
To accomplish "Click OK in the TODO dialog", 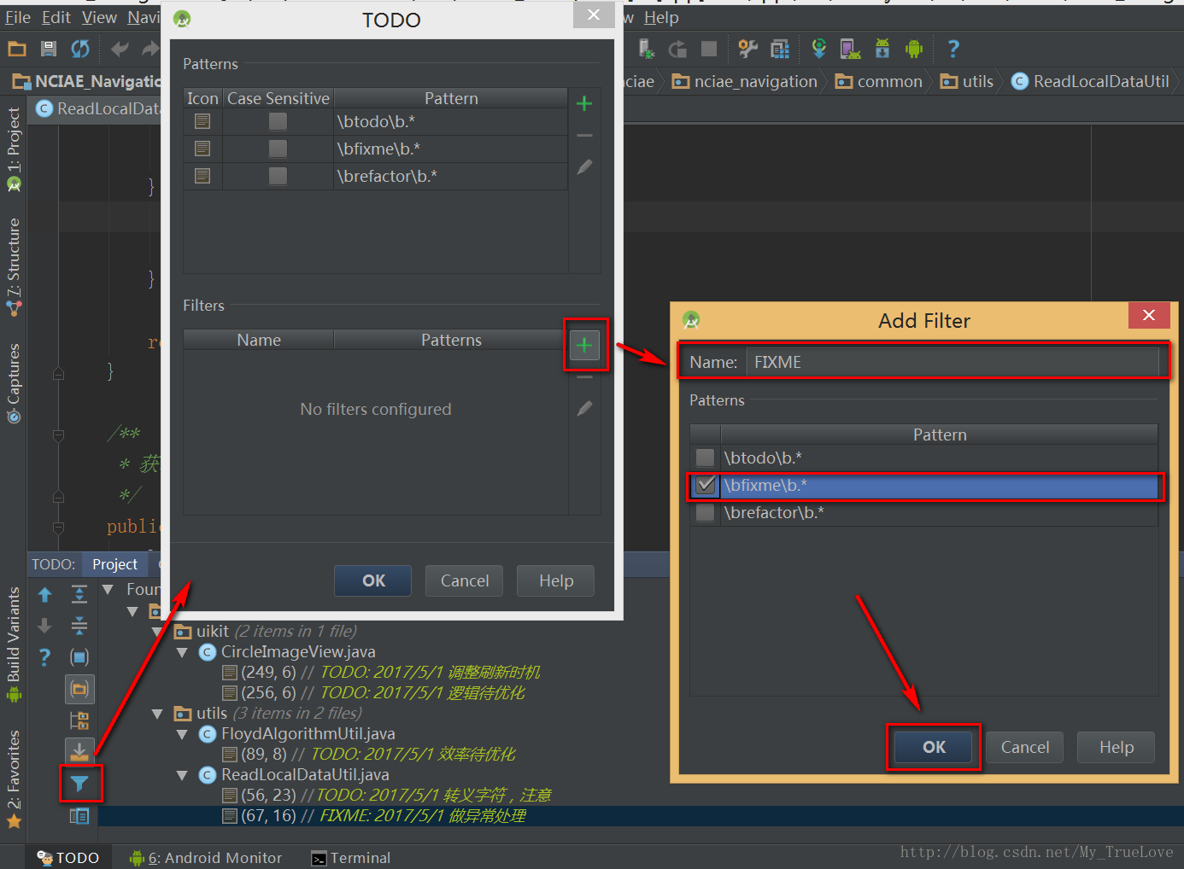I will point(373,580).
